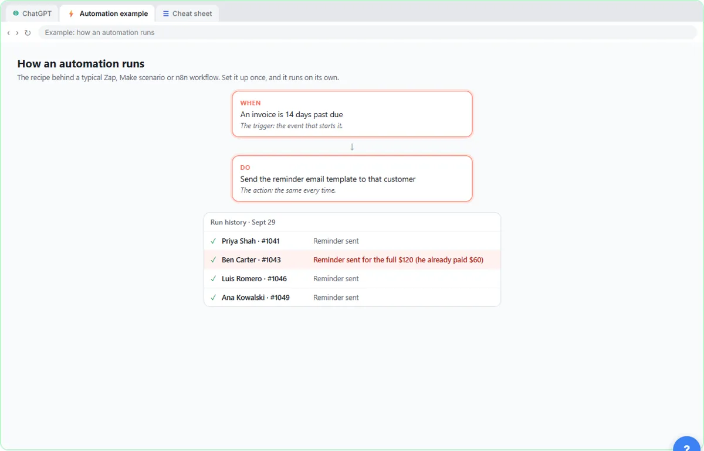Image resolution: width=704 pixels, height=451 pixels.
Task: Click the browser back arrow
Action: click(x=8, y=33)
